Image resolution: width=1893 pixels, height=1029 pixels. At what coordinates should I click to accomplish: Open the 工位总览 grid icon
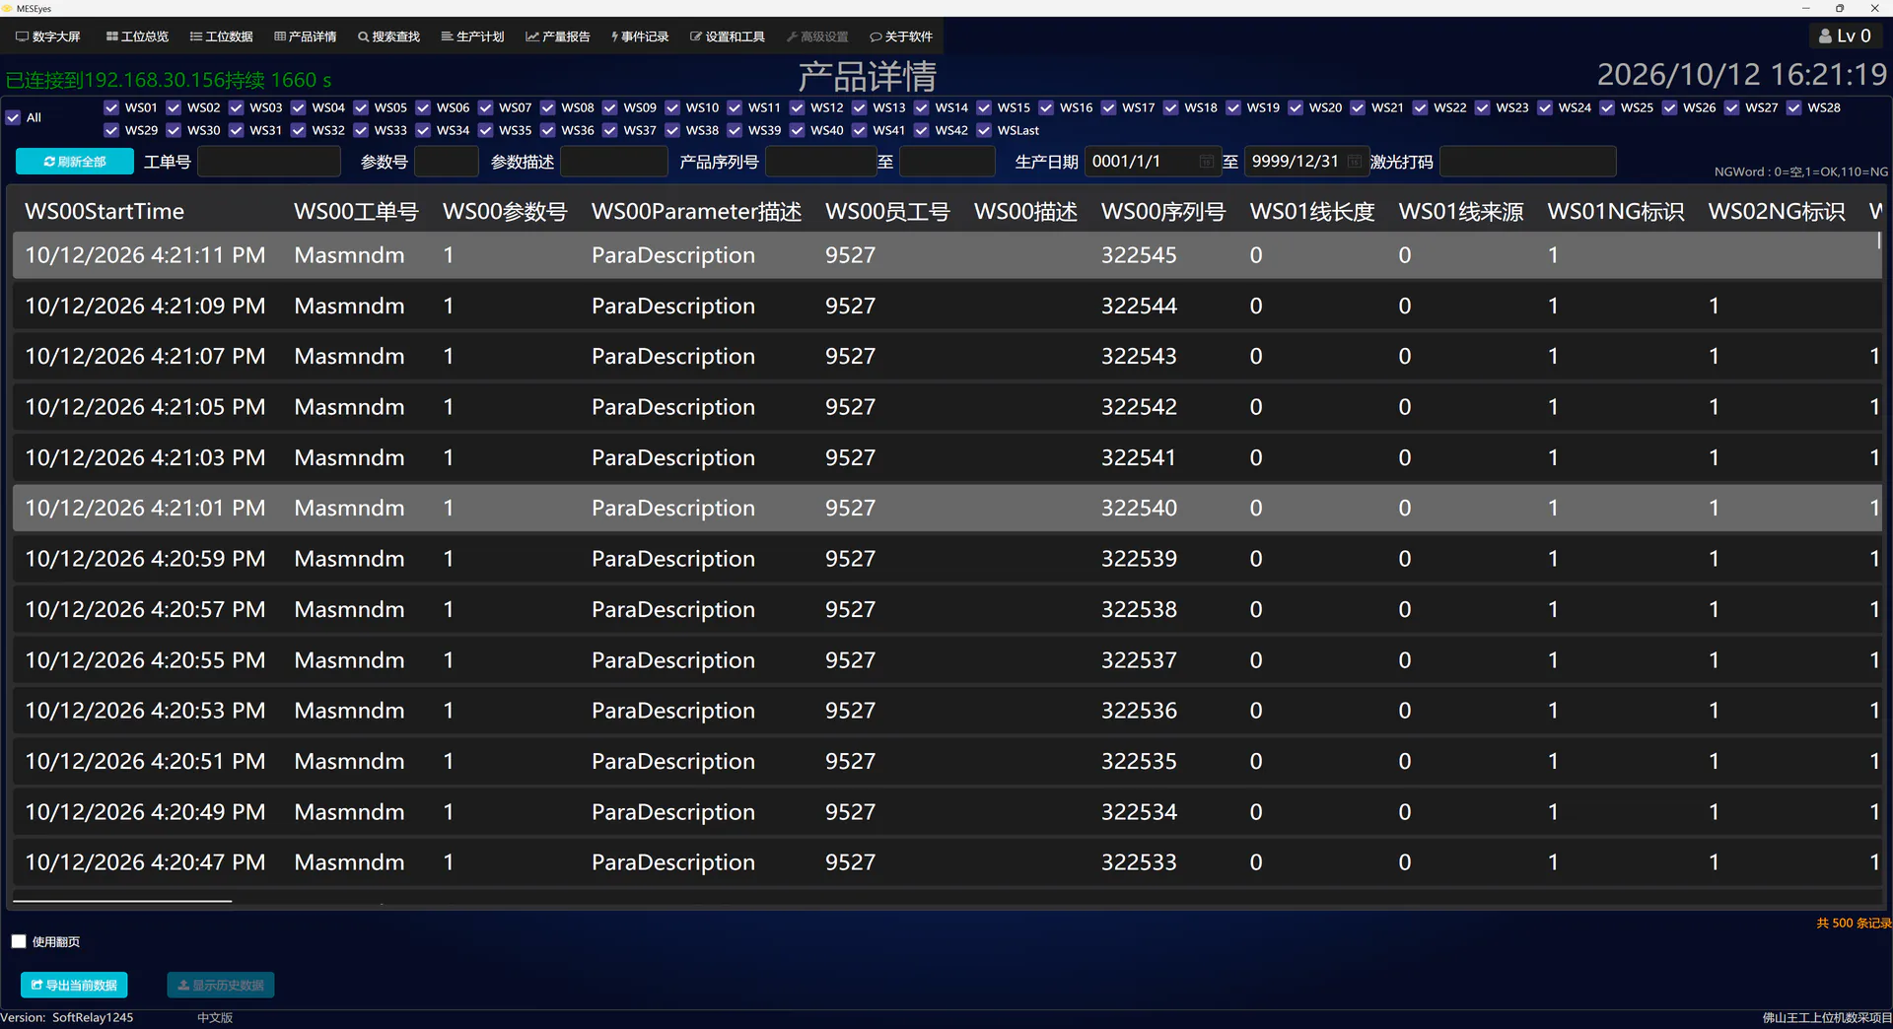tap(111, 36)
